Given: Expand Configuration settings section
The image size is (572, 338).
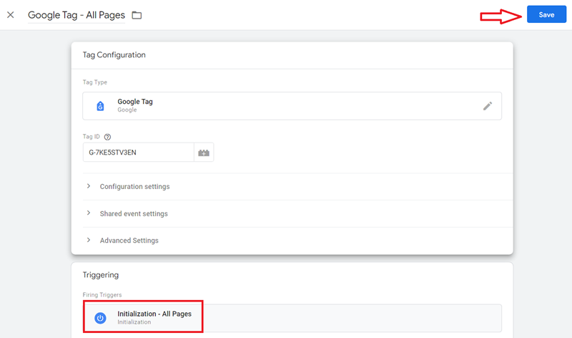Looking at the screenshot, I should [134, 186].
